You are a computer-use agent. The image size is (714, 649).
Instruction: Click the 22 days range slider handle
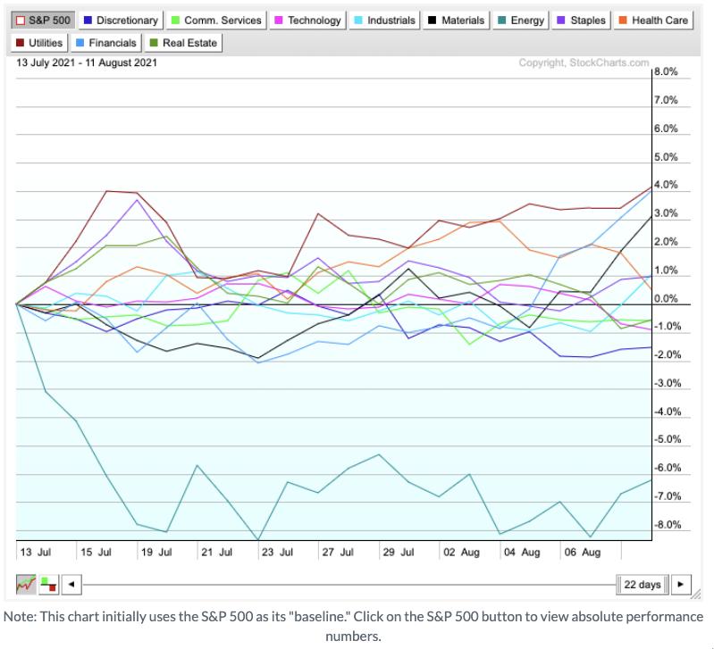coord(643,585)
